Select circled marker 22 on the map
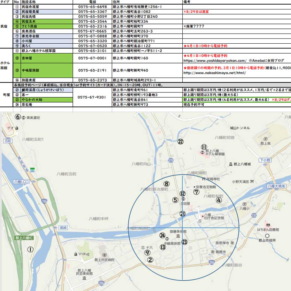The height and width of the screenshot is (291, 291). pos(180,142)
